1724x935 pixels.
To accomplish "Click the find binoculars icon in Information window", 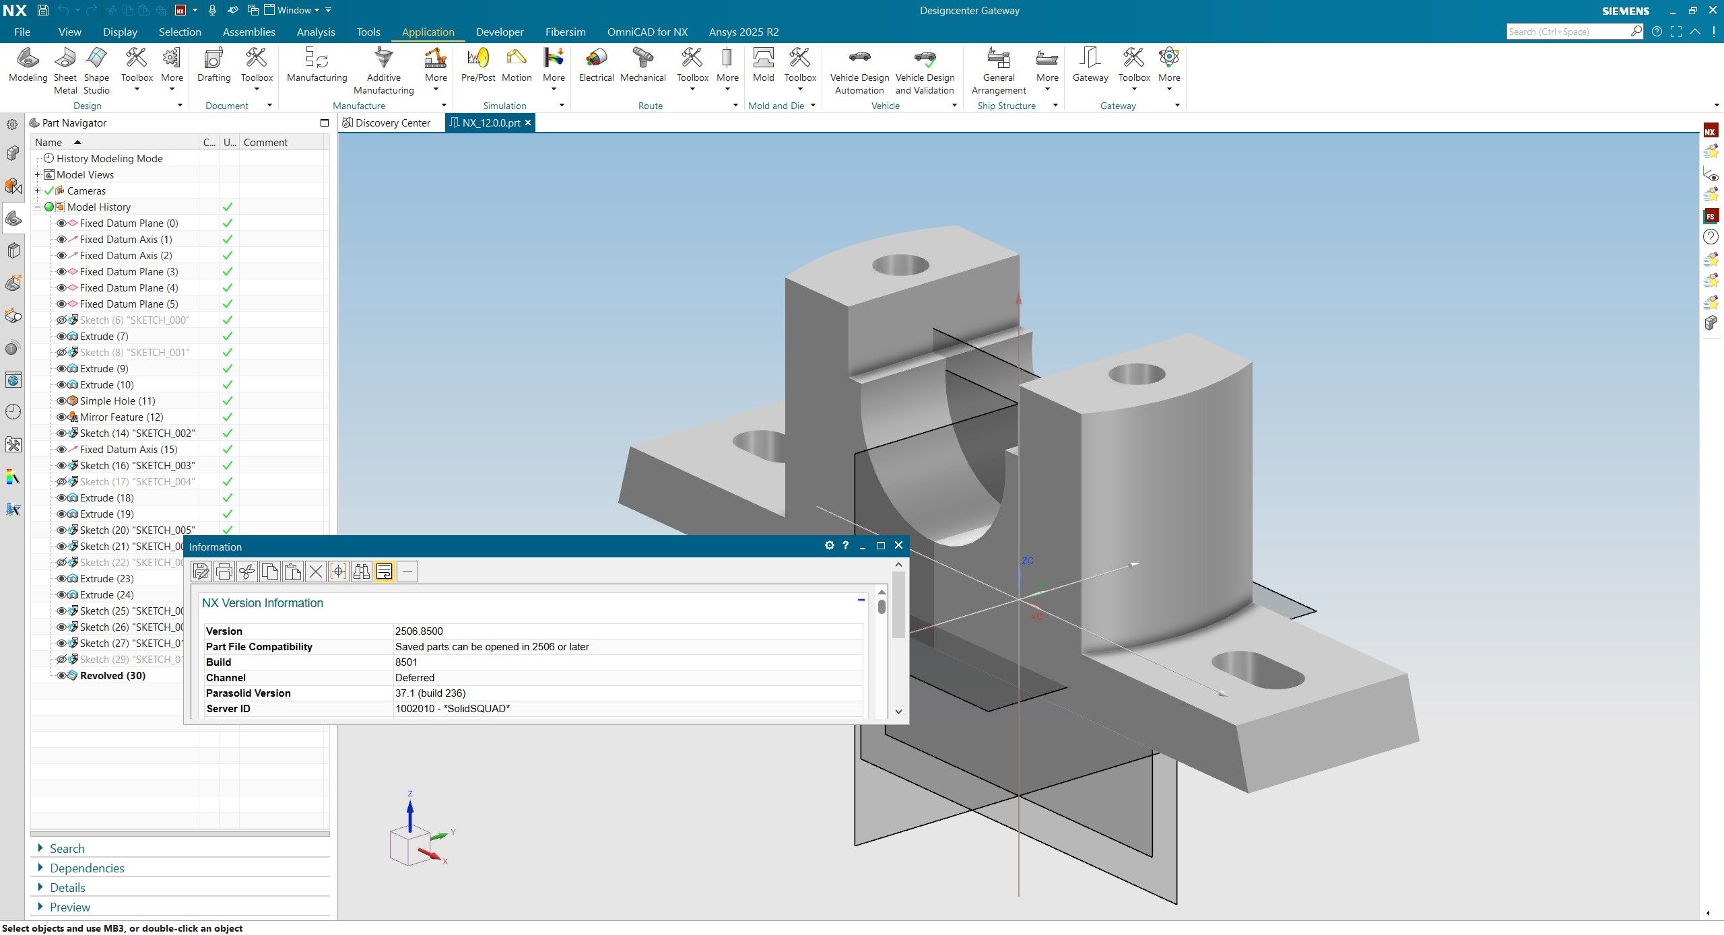I will click(362, 572).
